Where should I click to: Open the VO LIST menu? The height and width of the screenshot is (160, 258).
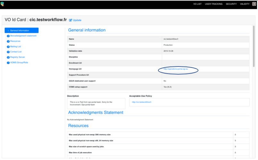click(197, 4)
